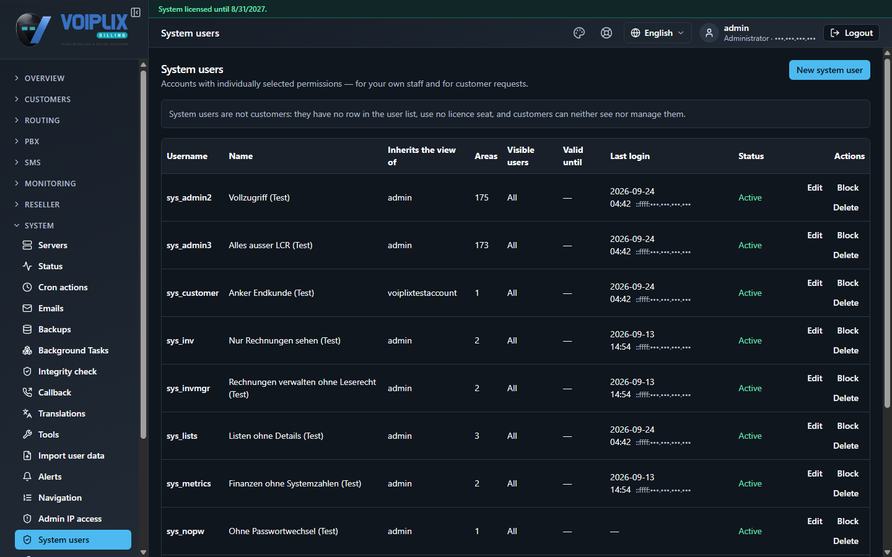Collapse the SYSTEM section
The width and height of the screenshot is (892, 557).
pyautogui.click(x=35, y=225)
